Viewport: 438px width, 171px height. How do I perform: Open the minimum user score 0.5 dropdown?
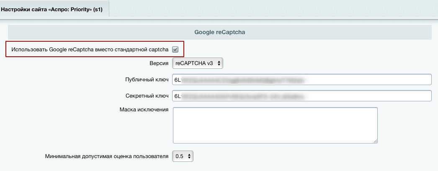pos(183,156)
